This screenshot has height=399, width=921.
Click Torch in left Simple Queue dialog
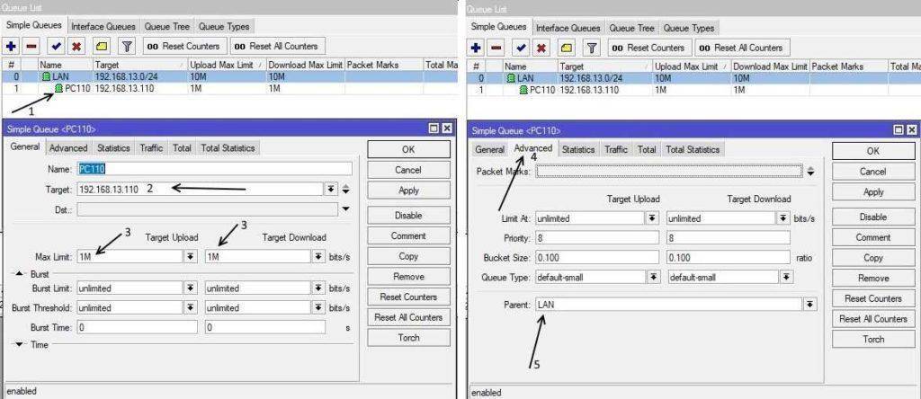[409, 337]
